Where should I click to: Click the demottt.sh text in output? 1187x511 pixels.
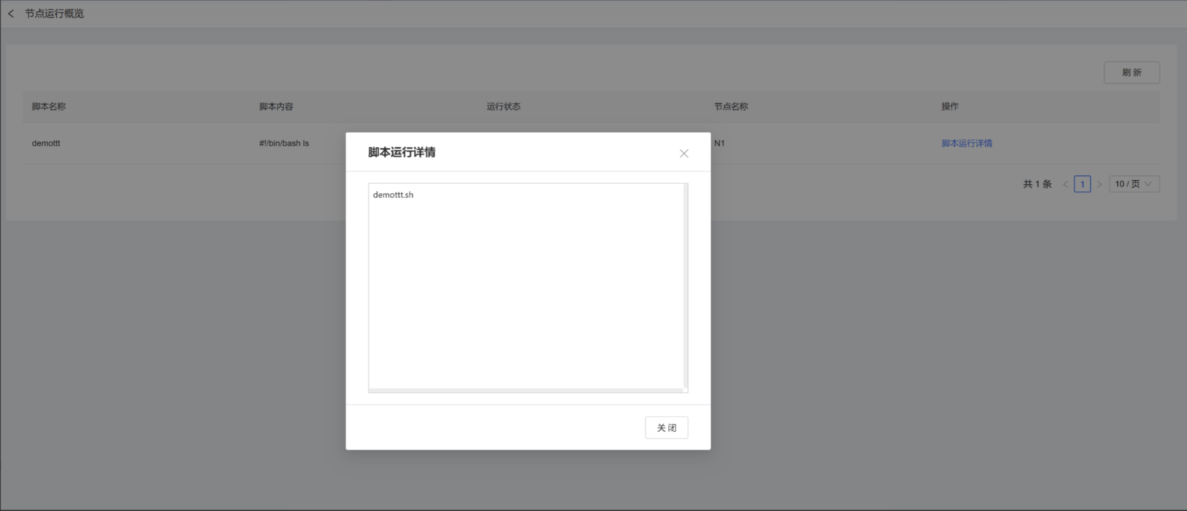pos(393,194)
